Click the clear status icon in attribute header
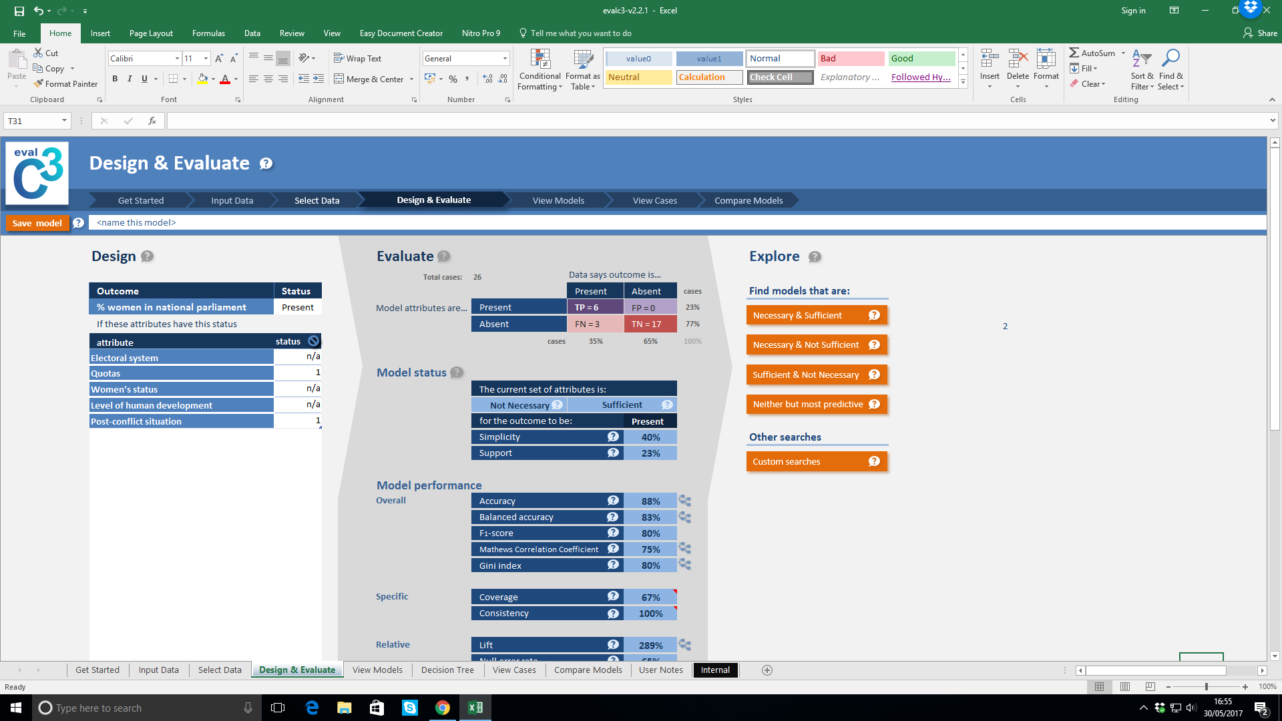Viewport: 1282px width, 721px height. (x=313, y=341)
